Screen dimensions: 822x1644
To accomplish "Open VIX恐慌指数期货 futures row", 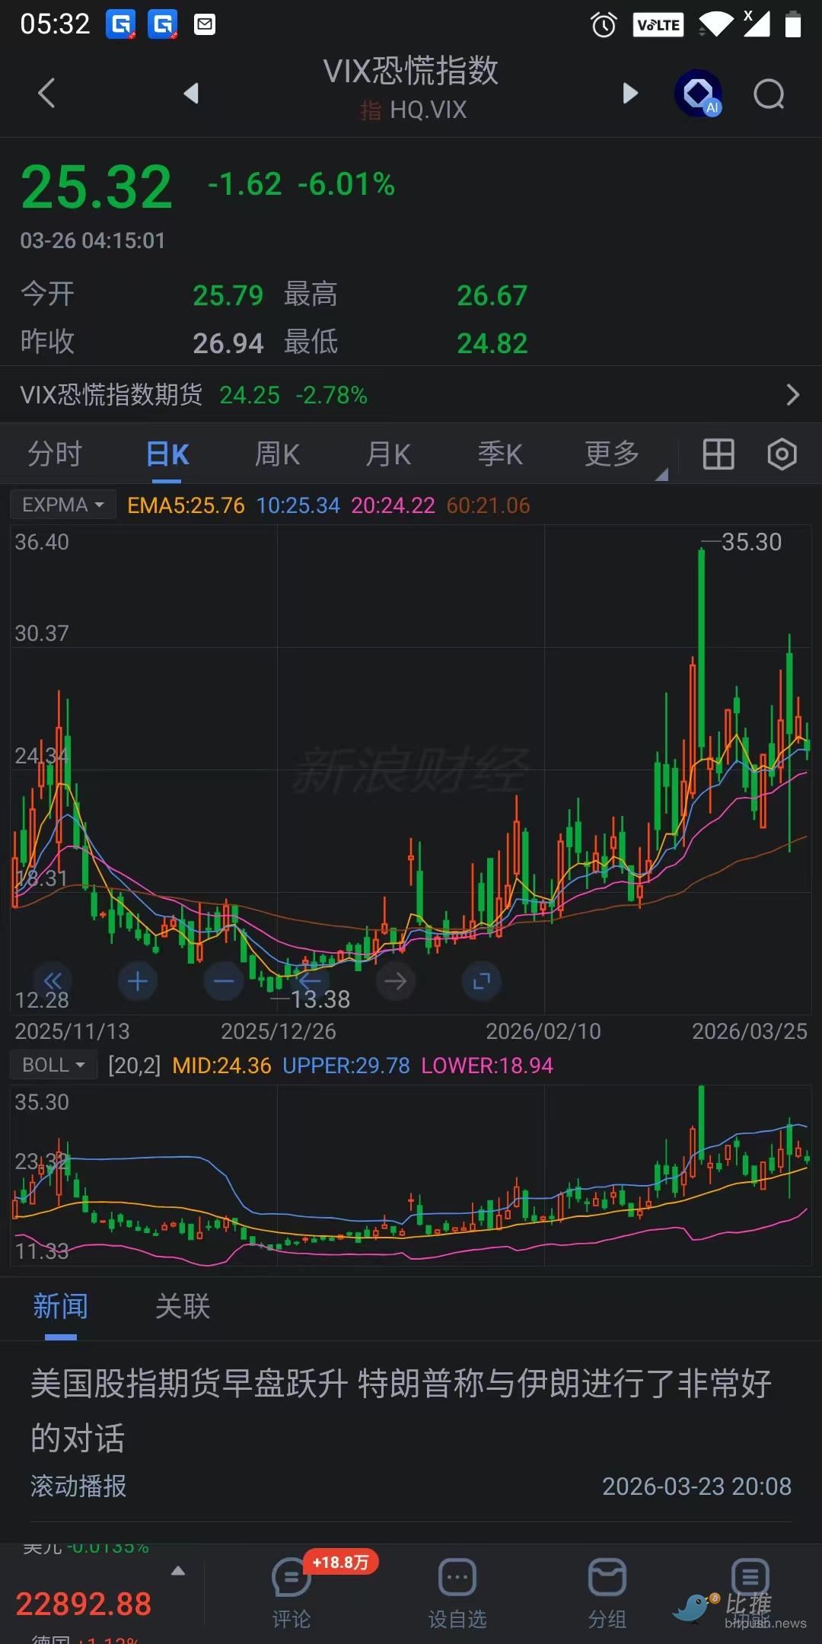I will tap(411, 395).
